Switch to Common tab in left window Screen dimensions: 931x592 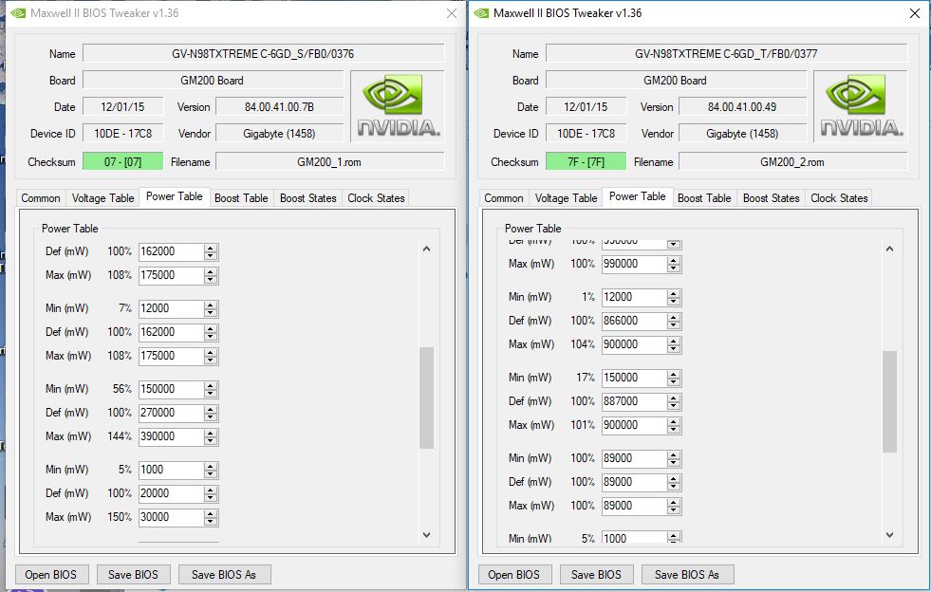pyautogui.click(x=41, y=198)
